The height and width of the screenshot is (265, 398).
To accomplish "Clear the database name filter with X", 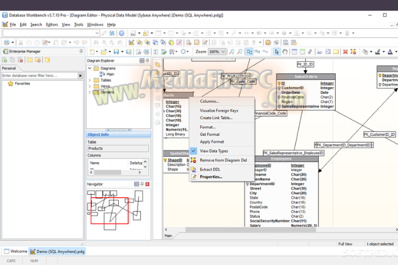I will pos(80,76).
